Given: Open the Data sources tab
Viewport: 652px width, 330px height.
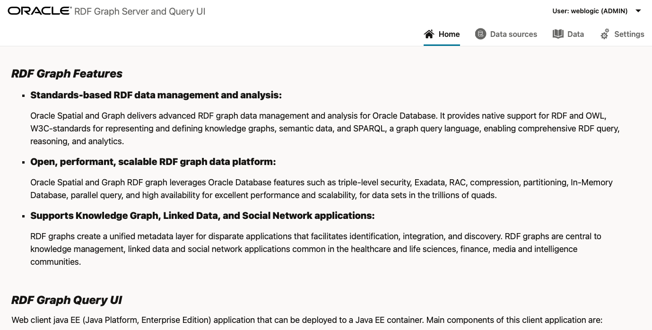Looking at the screenshot, I should [513, 34].
